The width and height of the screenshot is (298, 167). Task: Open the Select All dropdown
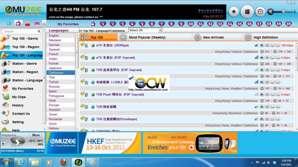(145, 30)
